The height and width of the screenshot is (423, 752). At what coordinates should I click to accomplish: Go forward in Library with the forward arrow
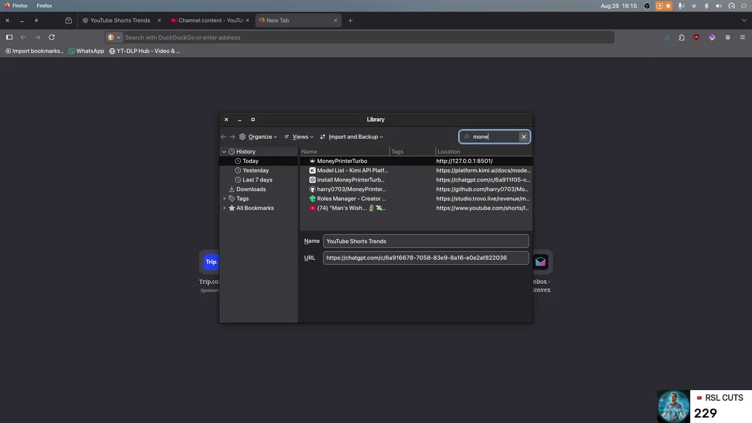(232, 137)
